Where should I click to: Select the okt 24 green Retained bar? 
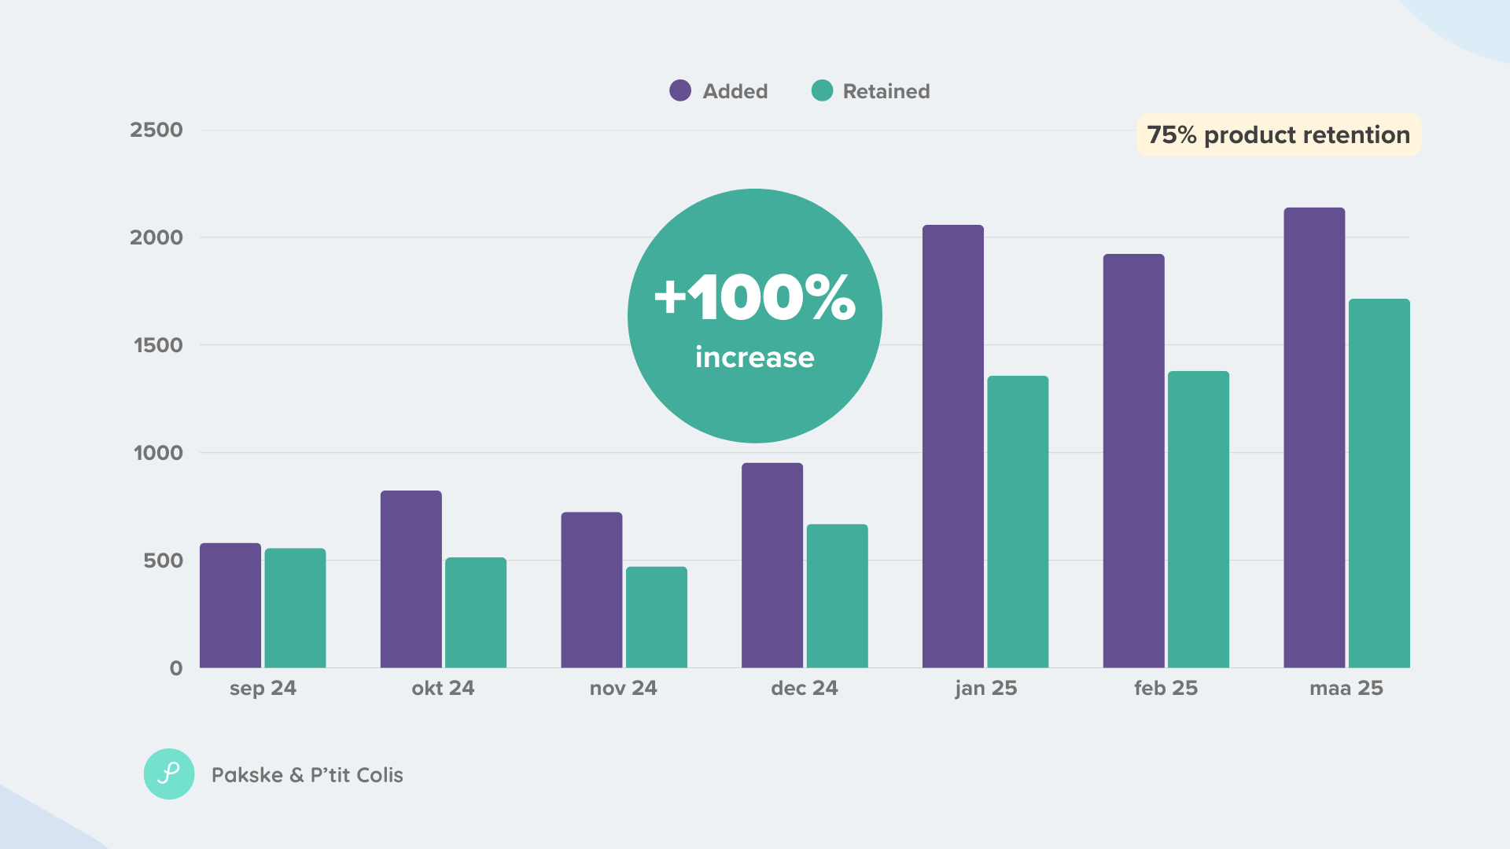[476, 612]
